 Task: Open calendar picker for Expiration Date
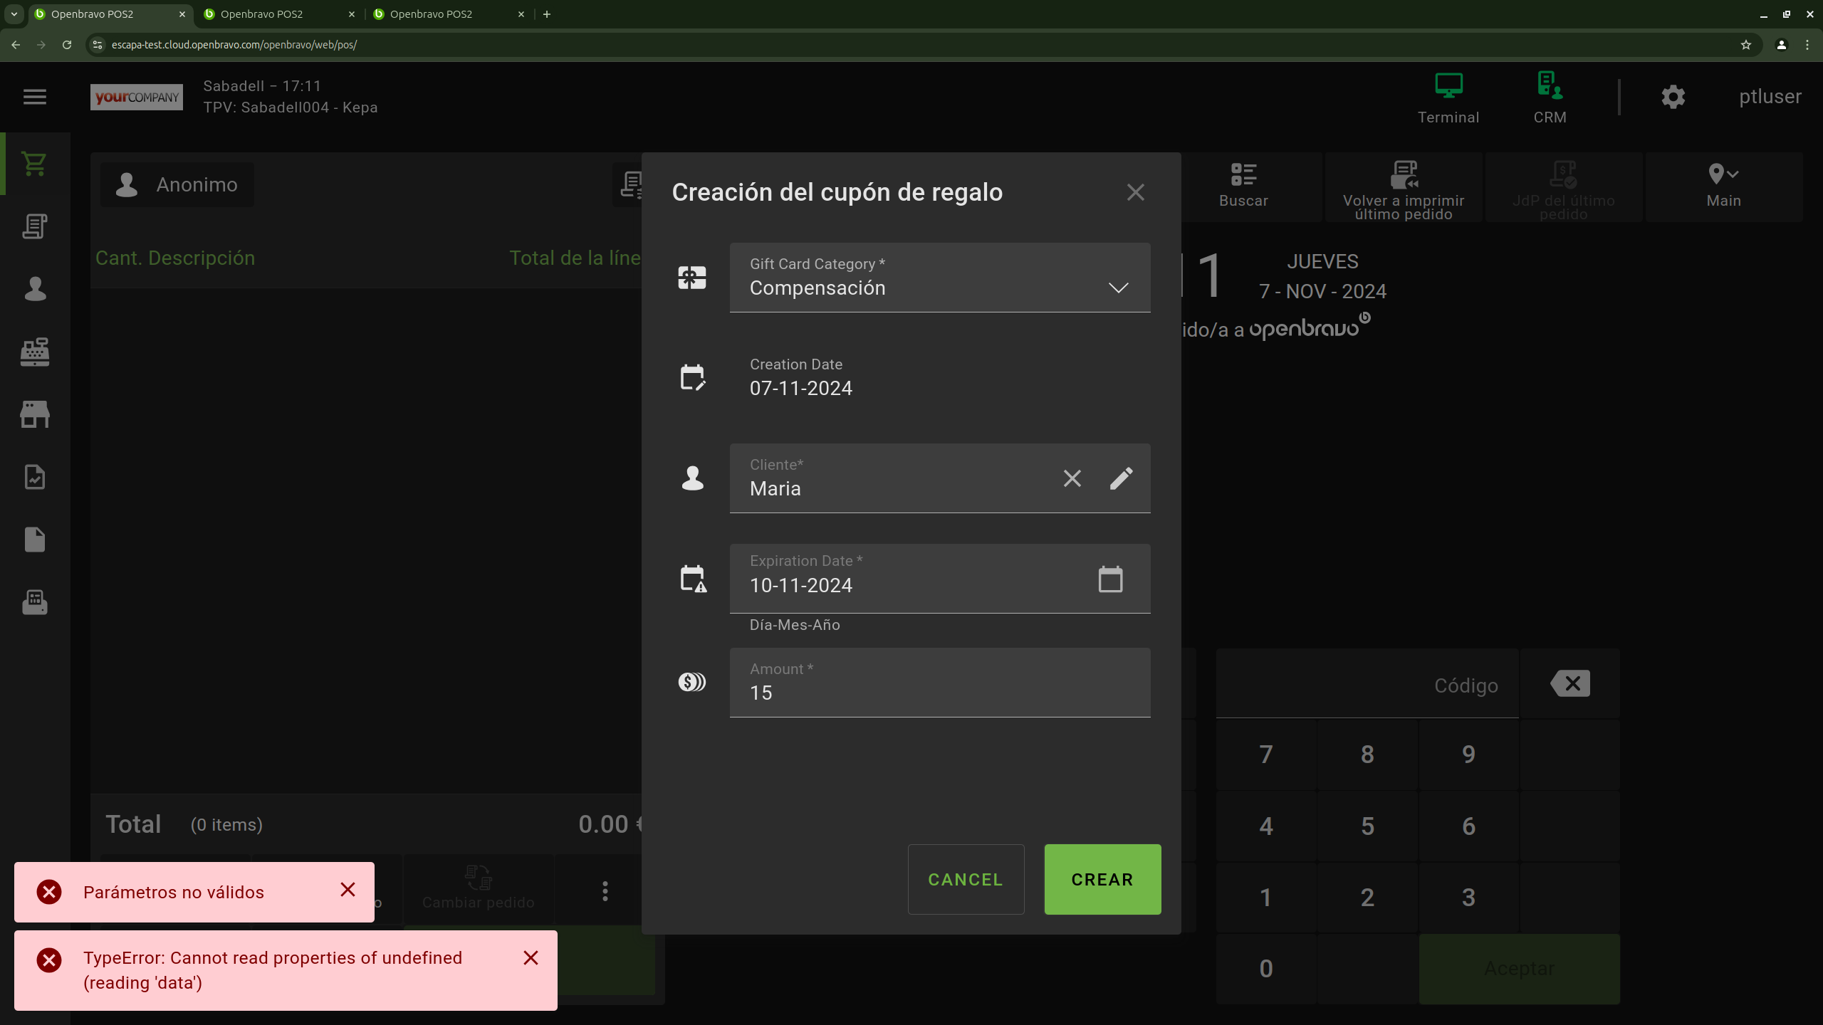tap(1110, 579)
